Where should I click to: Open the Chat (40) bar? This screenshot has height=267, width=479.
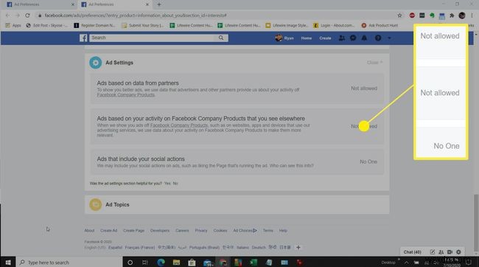413,252
